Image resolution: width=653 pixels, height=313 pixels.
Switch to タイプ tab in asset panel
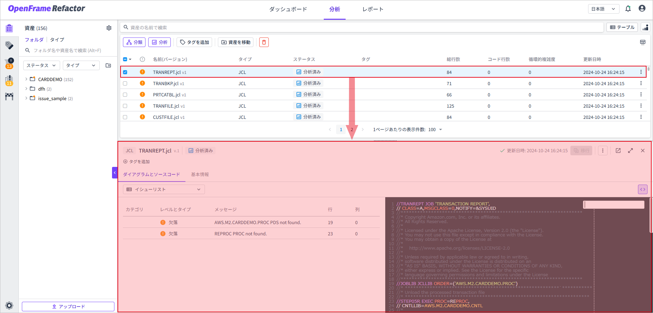click(57, 40)
